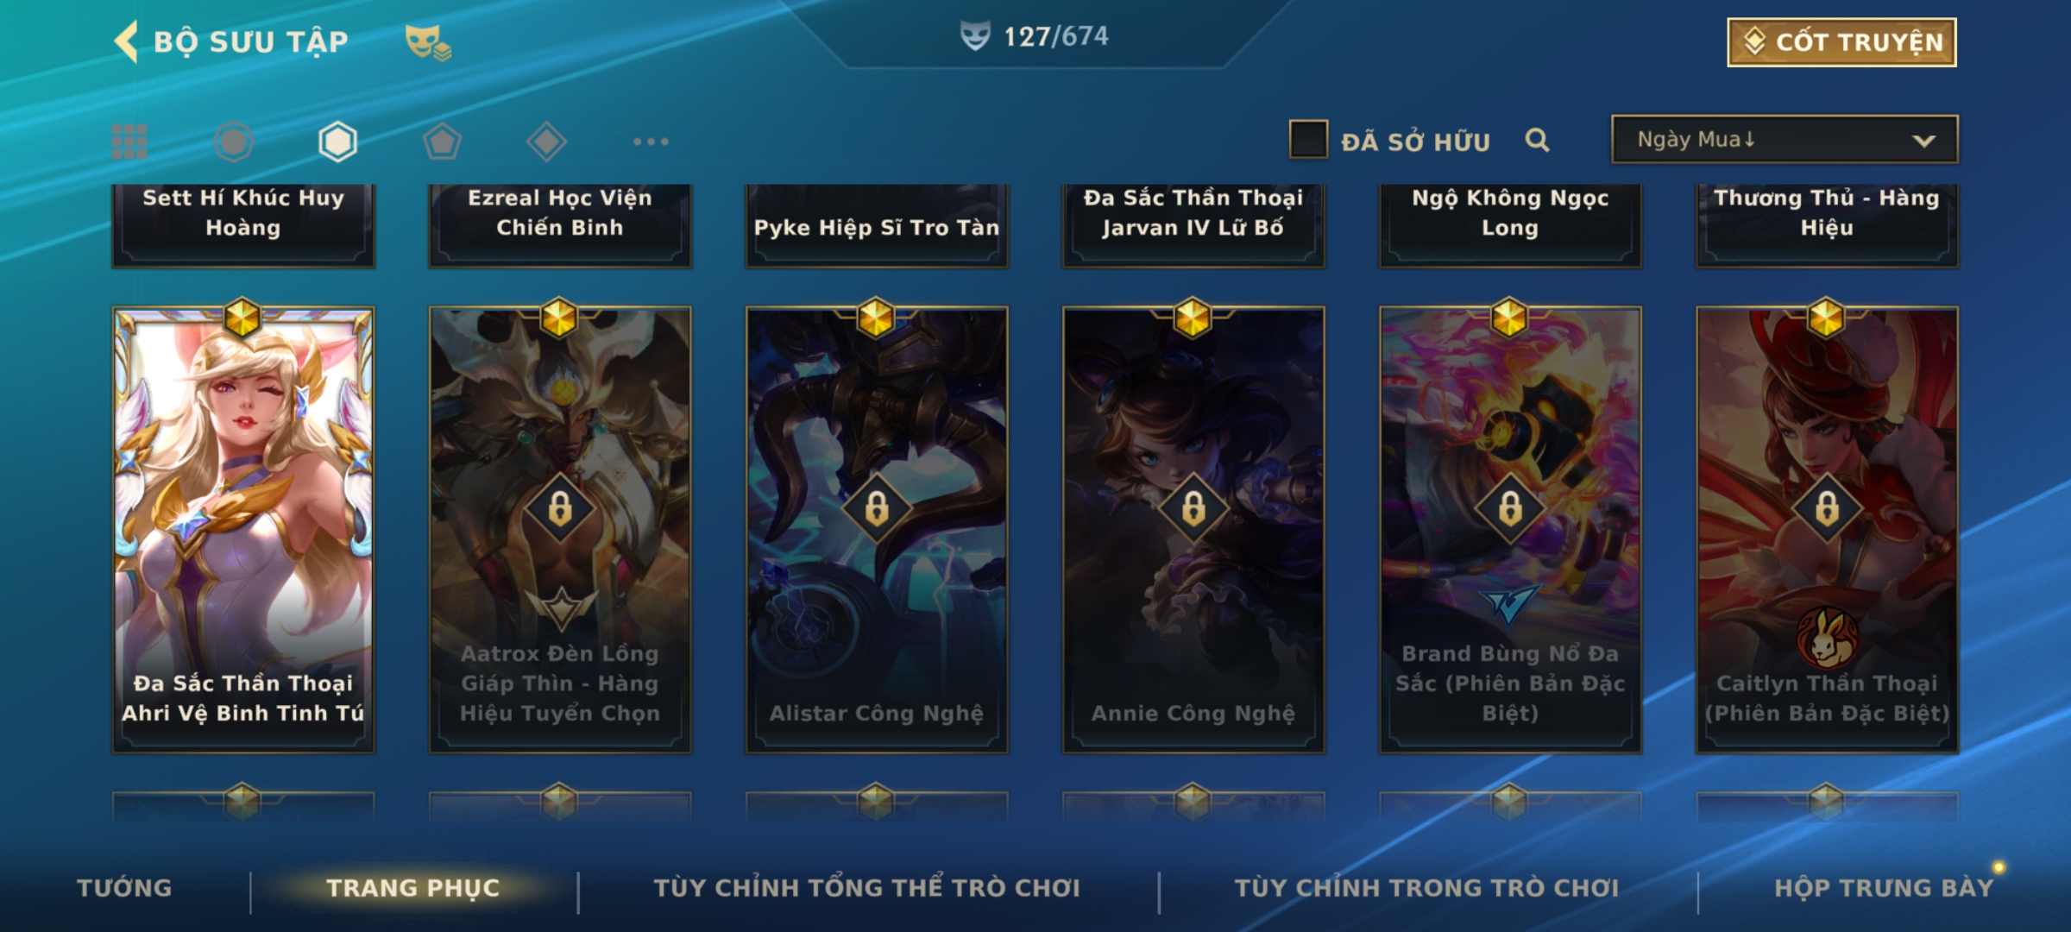The height and width of the screenshot is (932, 2071).
Task: Go back using Bộ Sưu Tập arrow
Action: pyautogui.click(x=127, y=41)
